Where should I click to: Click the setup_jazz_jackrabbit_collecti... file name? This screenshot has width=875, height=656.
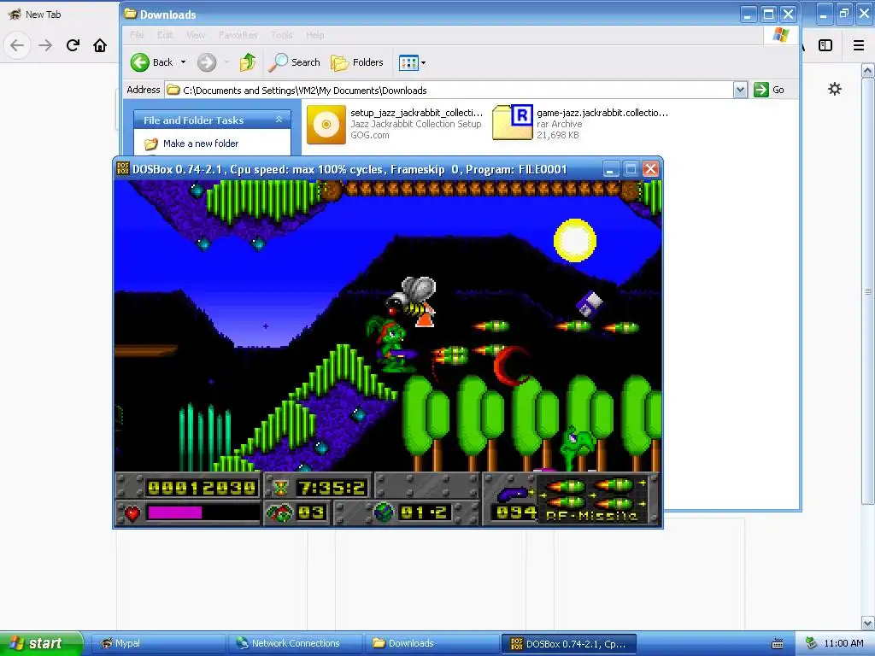pyautogui.click(x=416, y=113)
